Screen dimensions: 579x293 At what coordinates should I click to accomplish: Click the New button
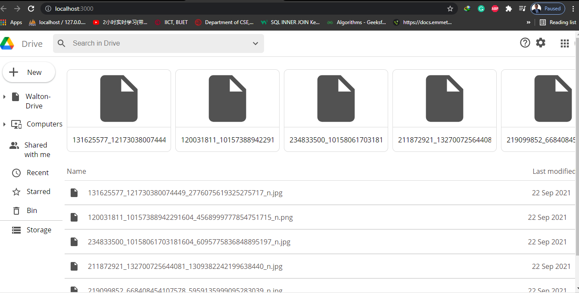[x=28, y=72]
